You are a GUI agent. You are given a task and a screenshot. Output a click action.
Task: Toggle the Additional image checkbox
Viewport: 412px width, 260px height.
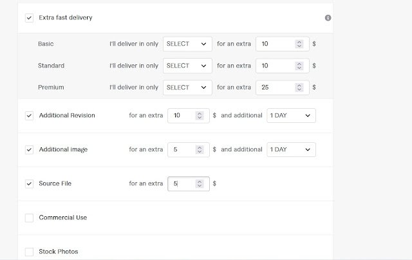[x=29, y=150]
